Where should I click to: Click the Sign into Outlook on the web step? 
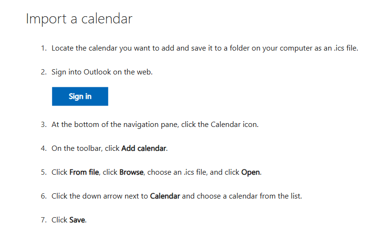coord(102,73)
